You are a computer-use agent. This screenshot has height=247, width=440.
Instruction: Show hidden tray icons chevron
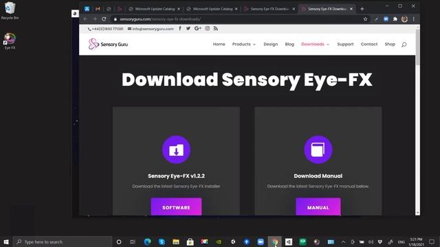[343, 242]
